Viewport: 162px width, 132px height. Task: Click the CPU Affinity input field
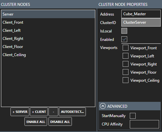click(144, 124)
